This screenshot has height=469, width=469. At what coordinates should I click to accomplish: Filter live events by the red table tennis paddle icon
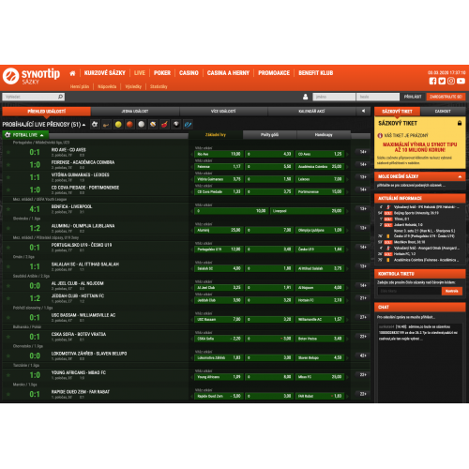[164, 125]
